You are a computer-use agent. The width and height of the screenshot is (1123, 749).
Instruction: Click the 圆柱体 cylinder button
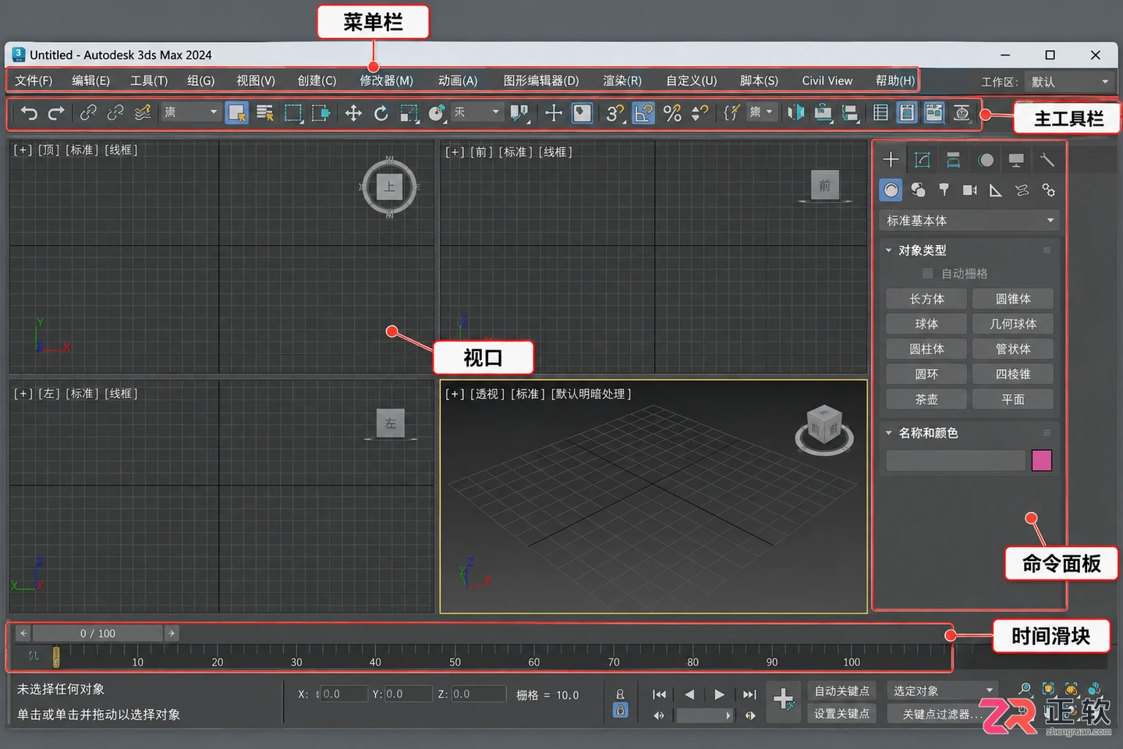pos(926,349)
